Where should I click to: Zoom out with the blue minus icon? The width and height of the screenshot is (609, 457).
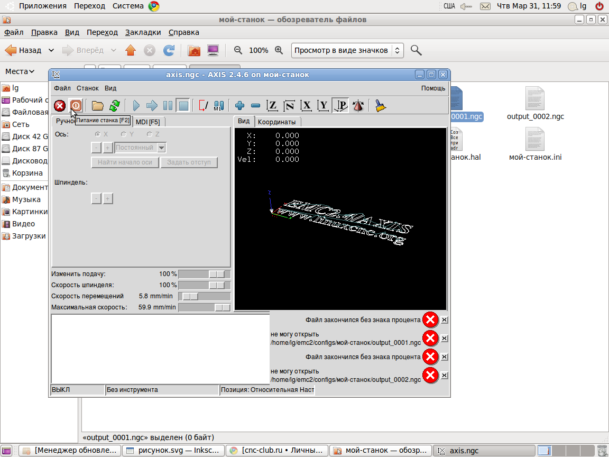click(x=255, y=106)
